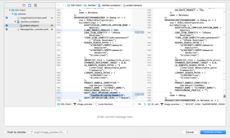This screenshot has width=230, height=138.
Task: Collapse the iOS-Client tree folder
Action: tap(10, 10)
